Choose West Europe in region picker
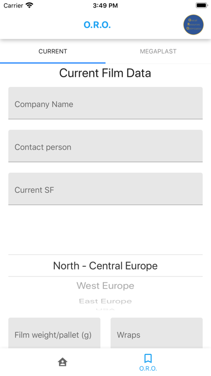This screenshot has height=376, width=211. coord(105,286)
